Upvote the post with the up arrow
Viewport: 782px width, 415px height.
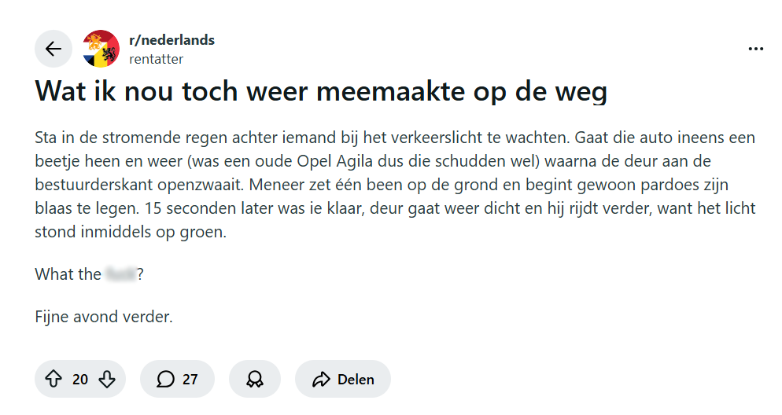tap(53, 380)
